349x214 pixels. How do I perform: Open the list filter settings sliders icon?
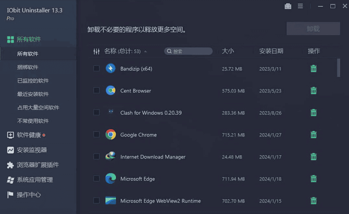[96, 51]
